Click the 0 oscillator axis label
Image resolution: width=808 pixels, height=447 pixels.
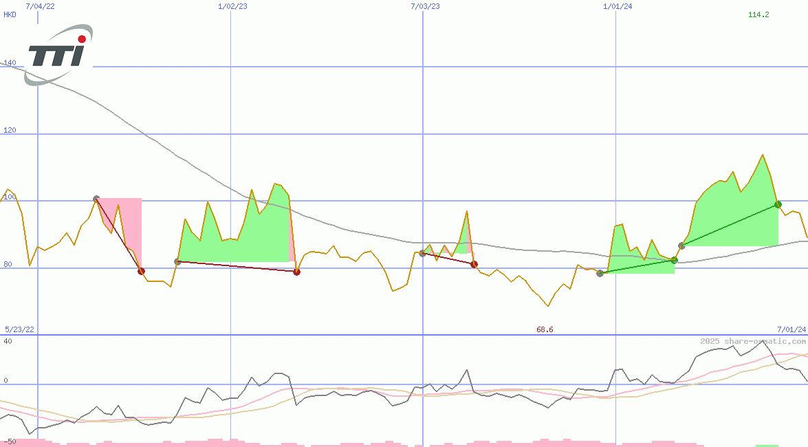pyautogui.click(x=6, y=380)
